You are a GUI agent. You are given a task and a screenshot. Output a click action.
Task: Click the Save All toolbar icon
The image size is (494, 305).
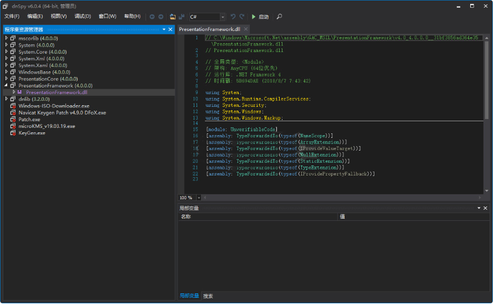tap(182, 17)
